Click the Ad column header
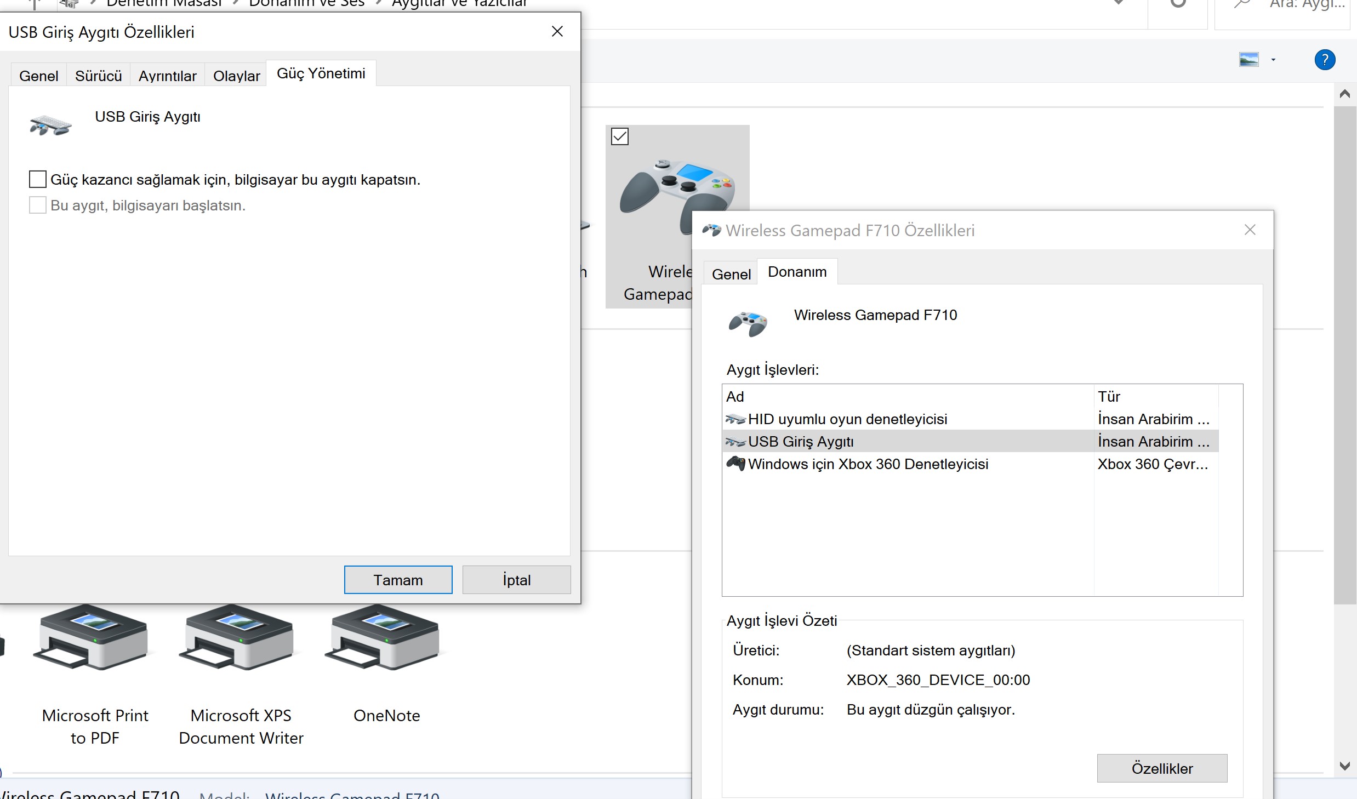 908,396
